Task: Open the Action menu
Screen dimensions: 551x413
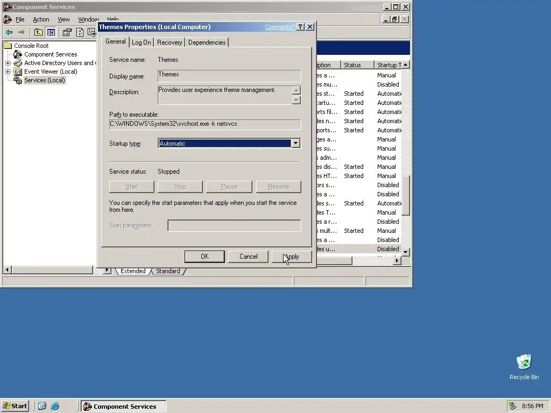Action: pos(41,19)
